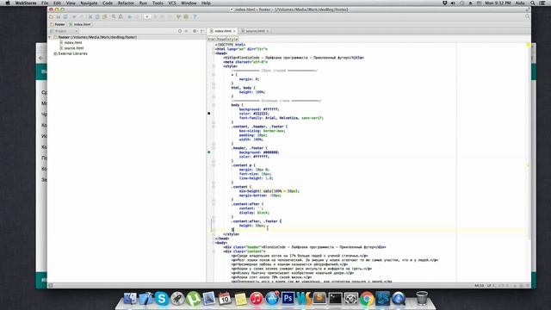Click the Copy toolbar icon
Image resolution: width=551 pixels, height=310 pixels.
97,16
